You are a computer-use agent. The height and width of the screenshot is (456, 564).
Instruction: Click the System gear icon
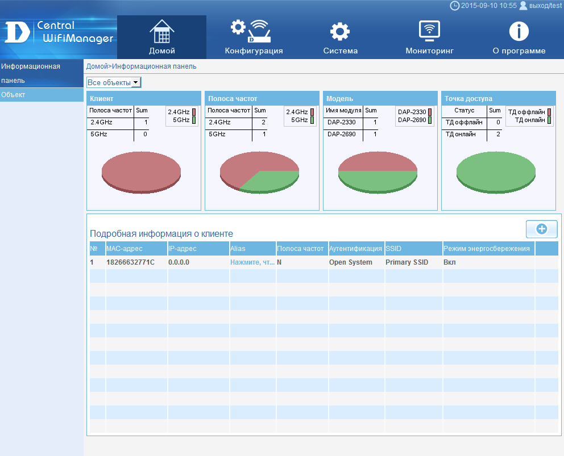[x=340, y=32]
